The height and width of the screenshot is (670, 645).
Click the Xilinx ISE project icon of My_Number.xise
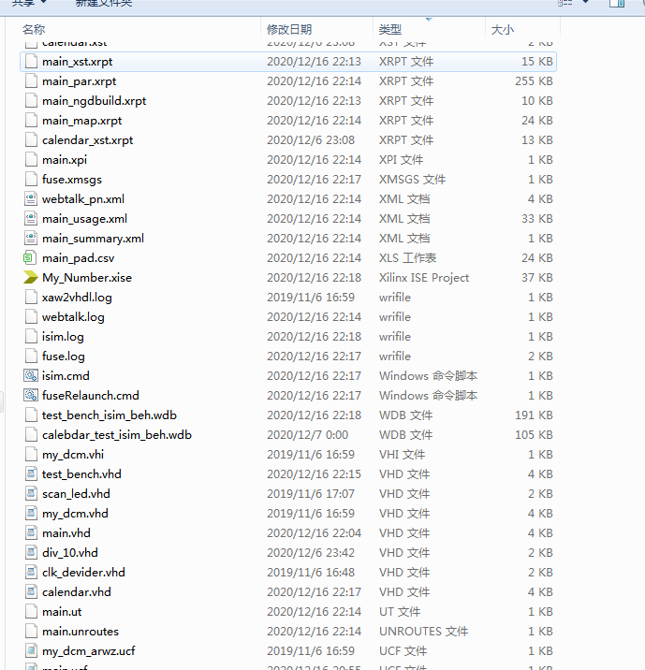pyautogui.click(x=30, y=277)
